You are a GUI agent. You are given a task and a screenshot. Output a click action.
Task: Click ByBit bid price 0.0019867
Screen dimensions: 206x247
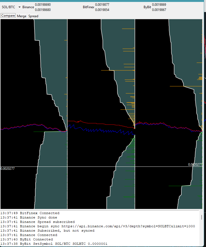159,10
